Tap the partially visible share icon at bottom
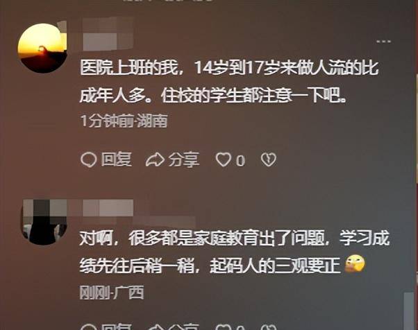 pos(155,327)
